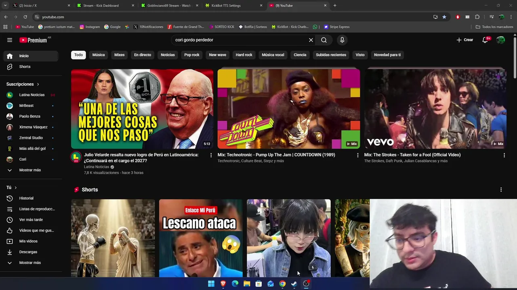Open the notifications bell
The image size is (517, 290).
(x=485, y=40)
